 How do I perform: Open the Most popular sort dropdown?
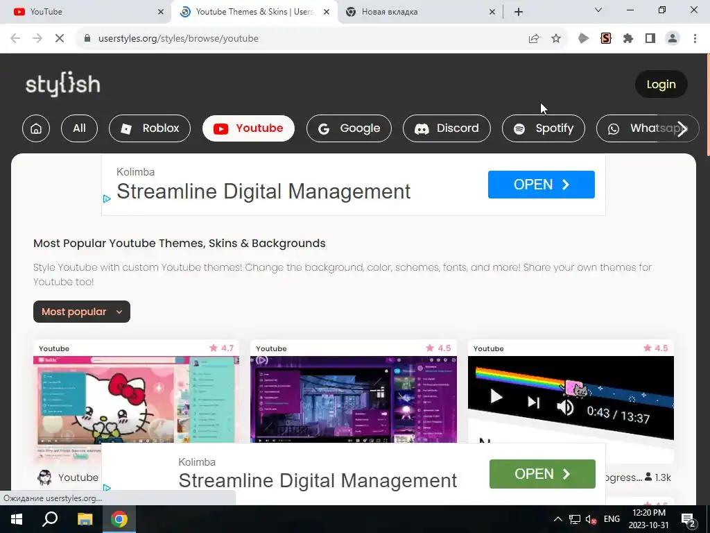click(x=82, y=312)
